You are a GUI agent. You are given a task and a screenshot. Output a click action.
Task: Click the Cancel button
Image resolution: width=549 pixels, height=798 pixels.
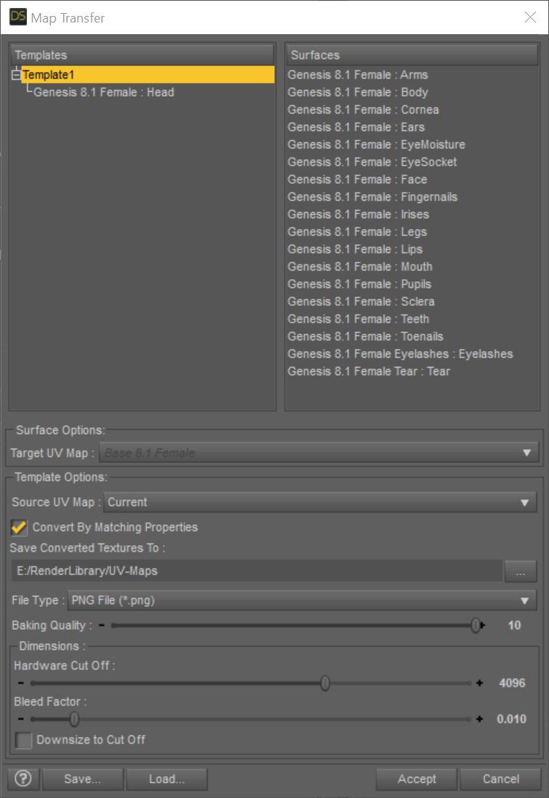coord(500,778)
